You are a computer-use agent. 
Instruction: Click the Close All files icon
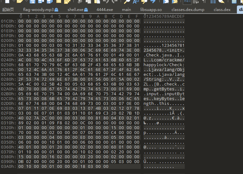(67, 1)
